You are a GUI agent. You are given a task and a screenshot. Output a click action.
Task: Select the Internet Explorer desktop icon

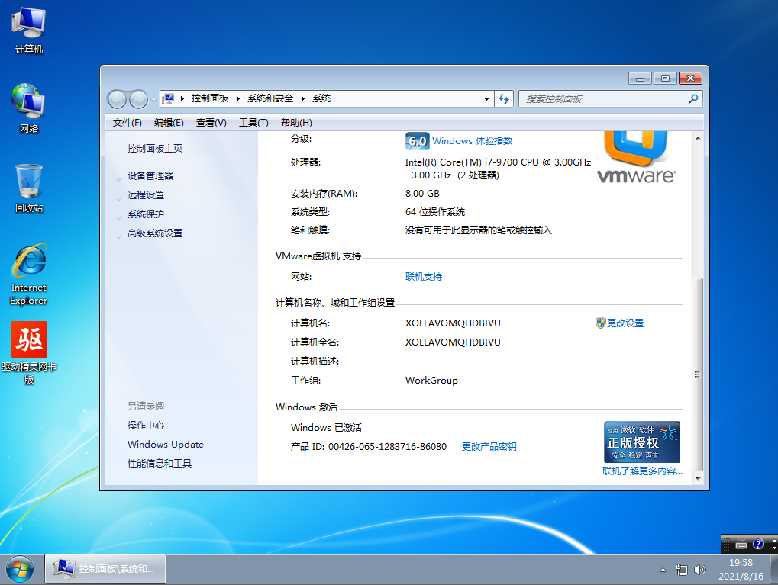29,275
